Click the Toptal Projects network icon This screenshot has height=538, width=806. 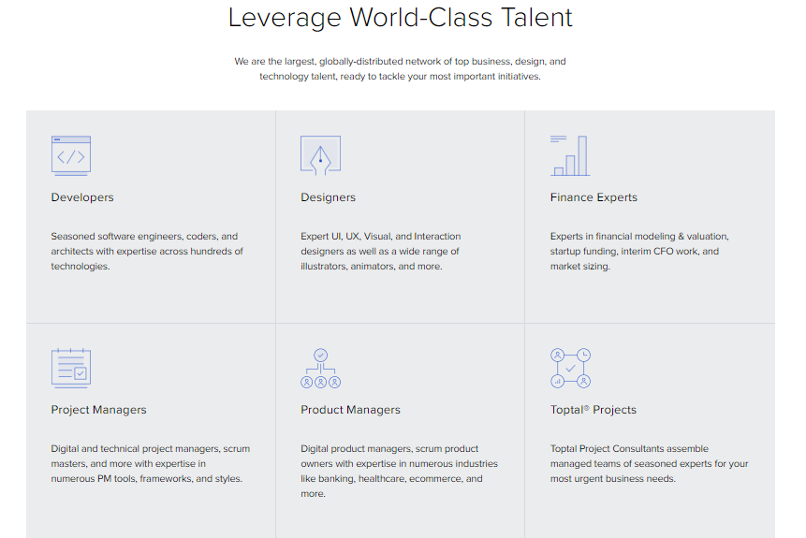[570, 368]
